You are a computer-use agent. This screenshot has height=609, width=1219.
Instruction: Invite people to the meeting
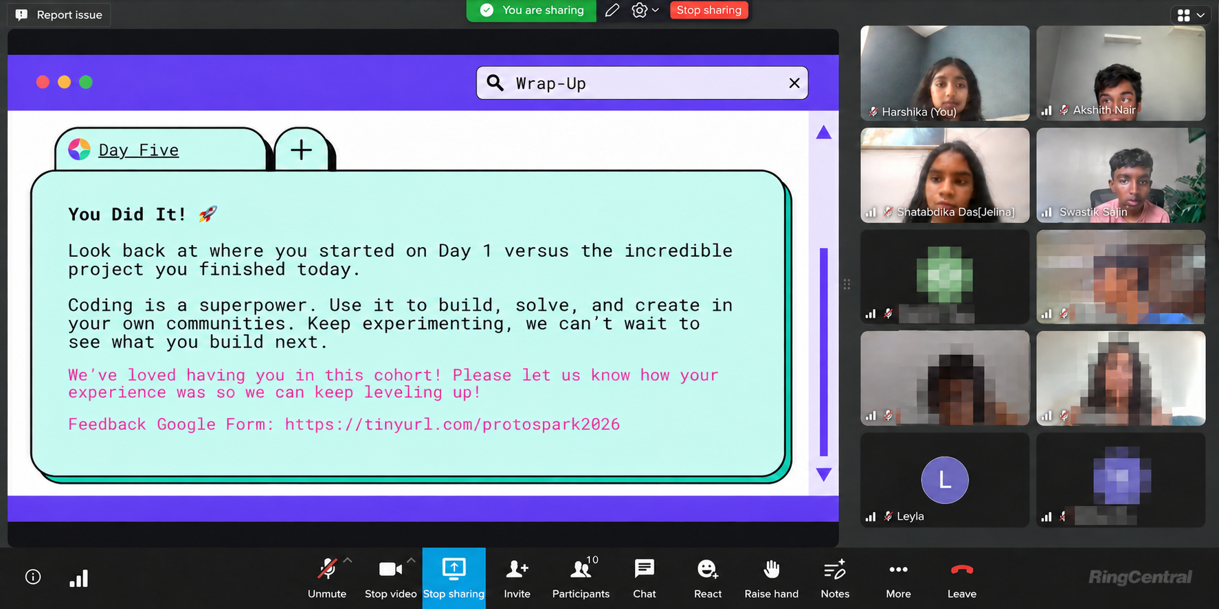(517, 578)
